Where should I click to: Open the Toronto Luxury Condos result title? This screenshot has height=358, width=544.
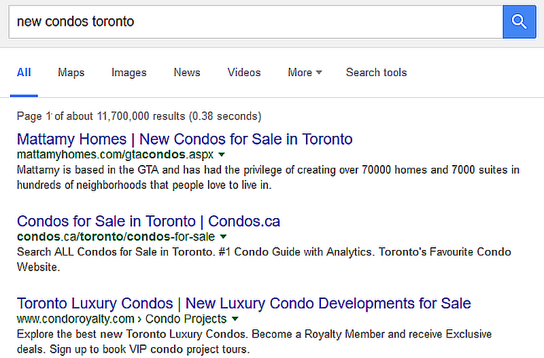click(244, 303)
